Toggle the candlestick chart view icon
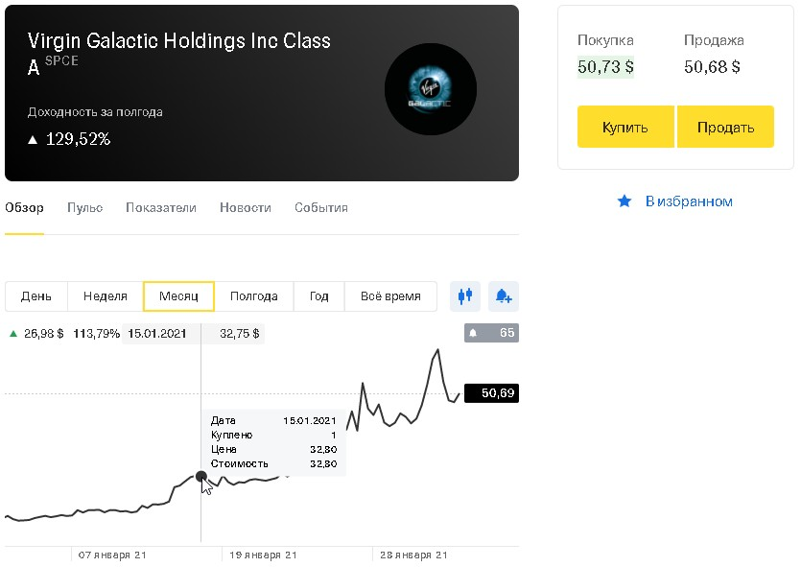This screenshot has width=801, height=567. click(x=465, y=296)
